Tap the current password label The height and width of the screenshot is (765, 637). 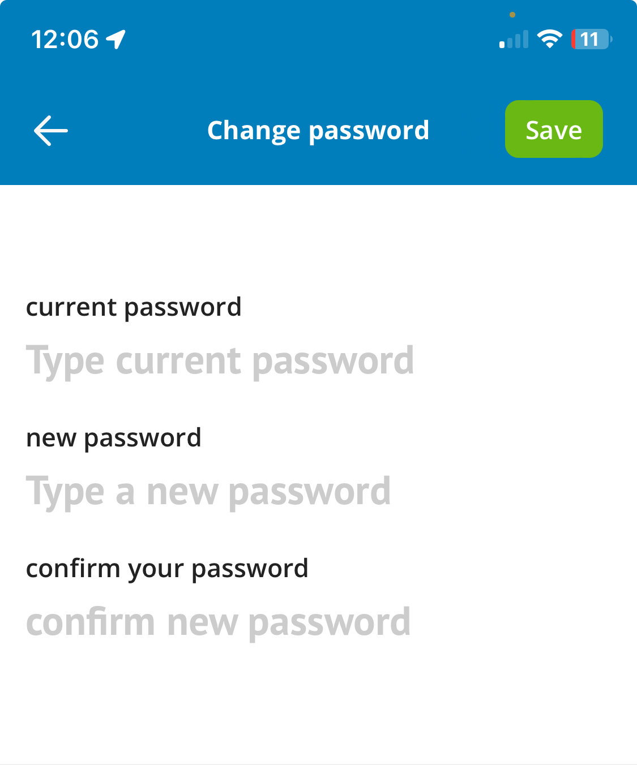[x=134, y=308]
